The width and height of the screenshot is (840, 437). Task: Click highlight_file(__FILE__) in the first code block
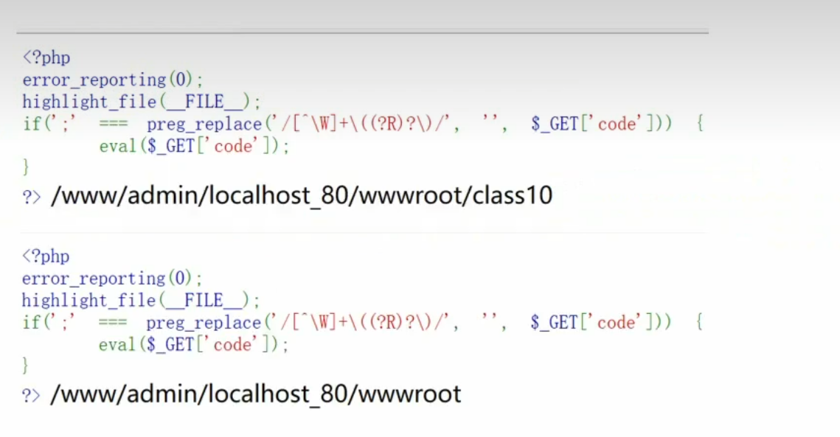pyautogui.click(x=142, y=102)
